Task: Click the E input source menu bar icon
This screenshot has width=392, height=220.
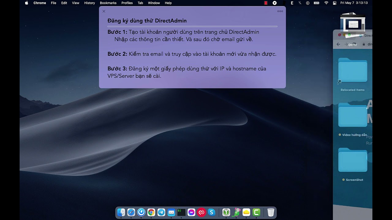Action: tap(292, 3)
